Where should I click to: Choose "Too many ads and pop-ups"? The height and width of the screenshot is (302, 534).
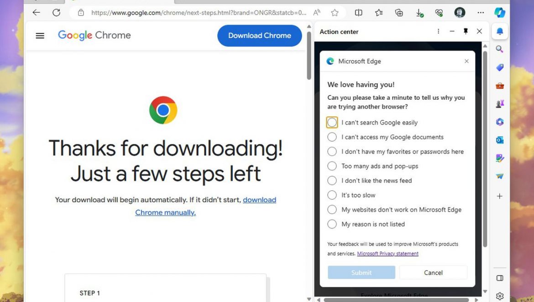(x=332, y=166)
